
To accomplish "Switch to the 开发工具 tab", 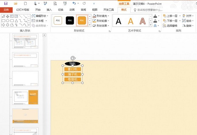I will click(x=109, y=10).
